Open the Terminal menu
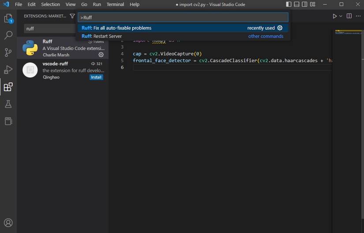 tap(115, 4)
